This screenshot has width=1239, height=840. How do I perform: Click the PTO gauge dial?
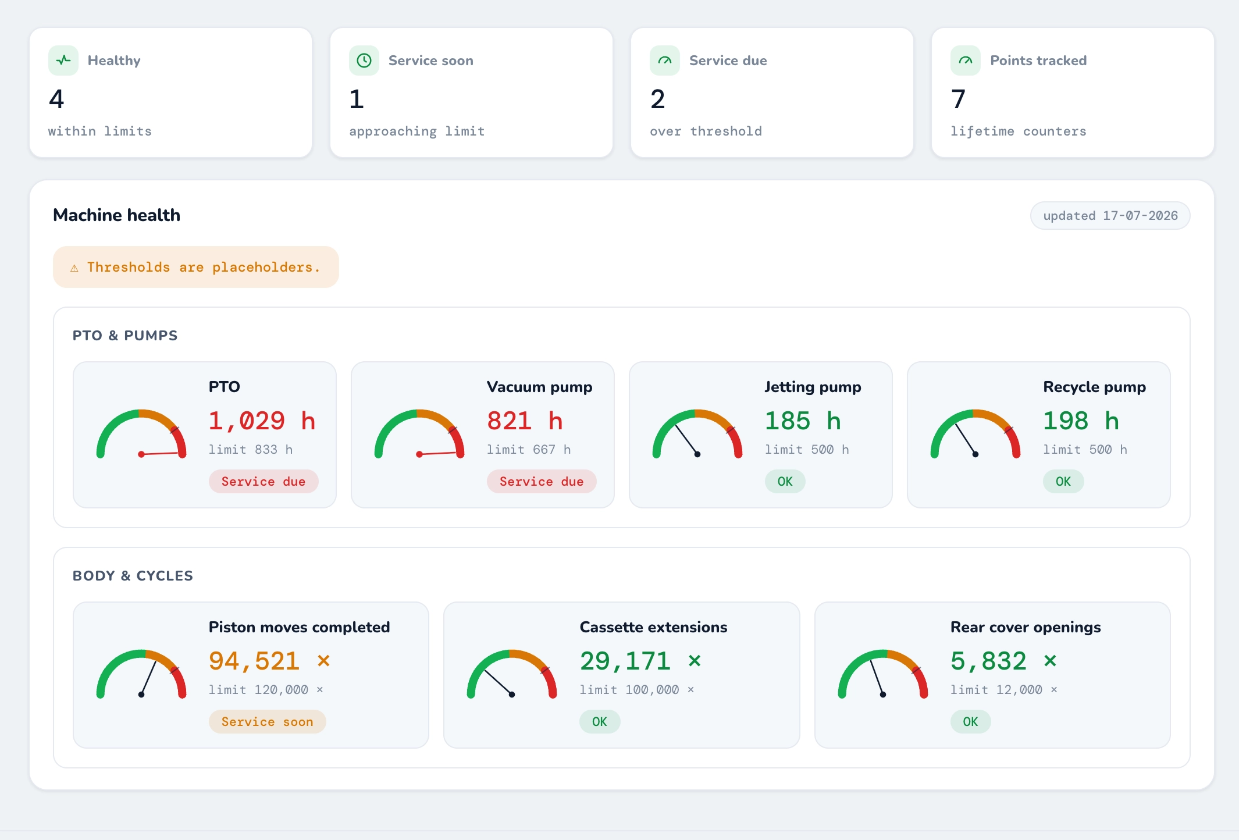click(x=141, y=434)
